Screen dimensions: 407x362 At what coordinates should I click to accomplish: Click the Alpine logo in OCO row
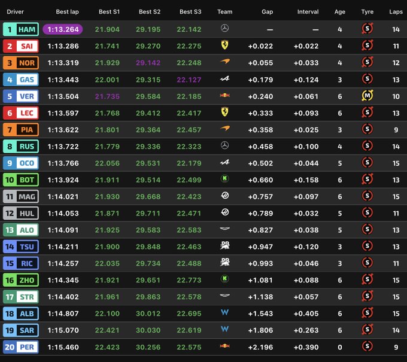coord(225,162)
